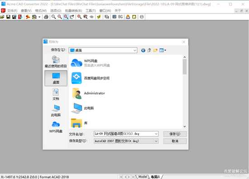Screen dimensions: 249x179
Task: Select the 此电脑 item in file list
Action: (82, 108)
